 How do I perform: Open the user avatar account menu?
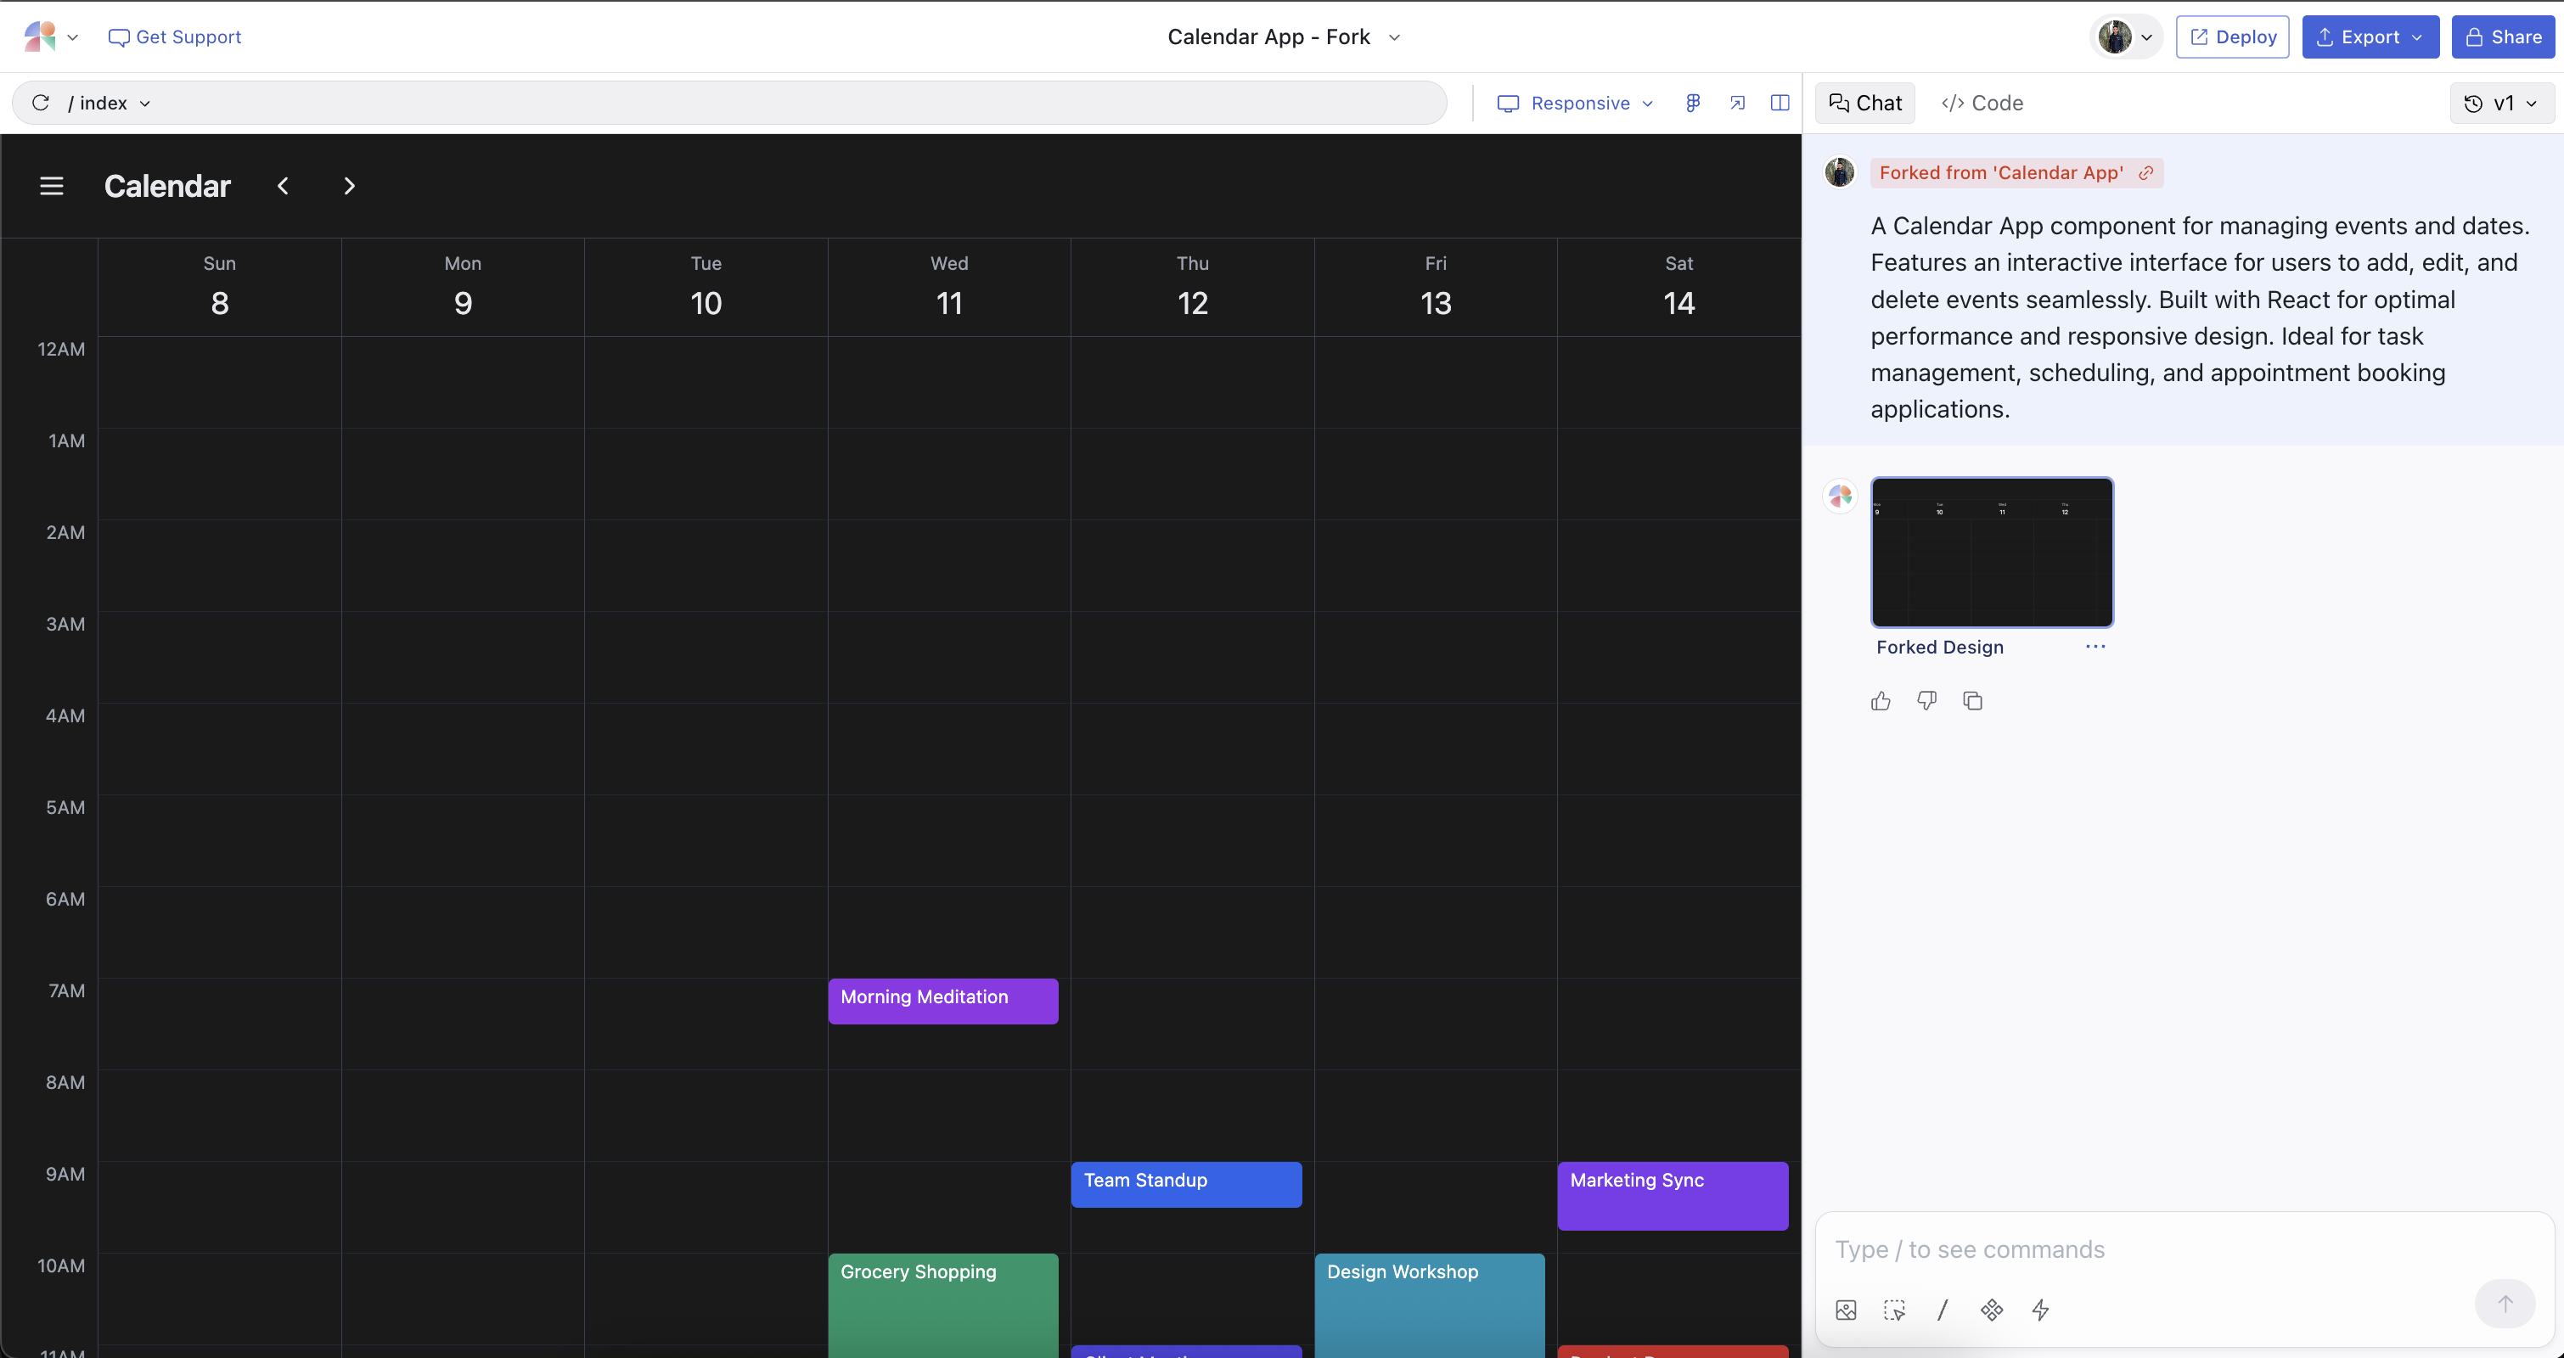(2125, 36)
